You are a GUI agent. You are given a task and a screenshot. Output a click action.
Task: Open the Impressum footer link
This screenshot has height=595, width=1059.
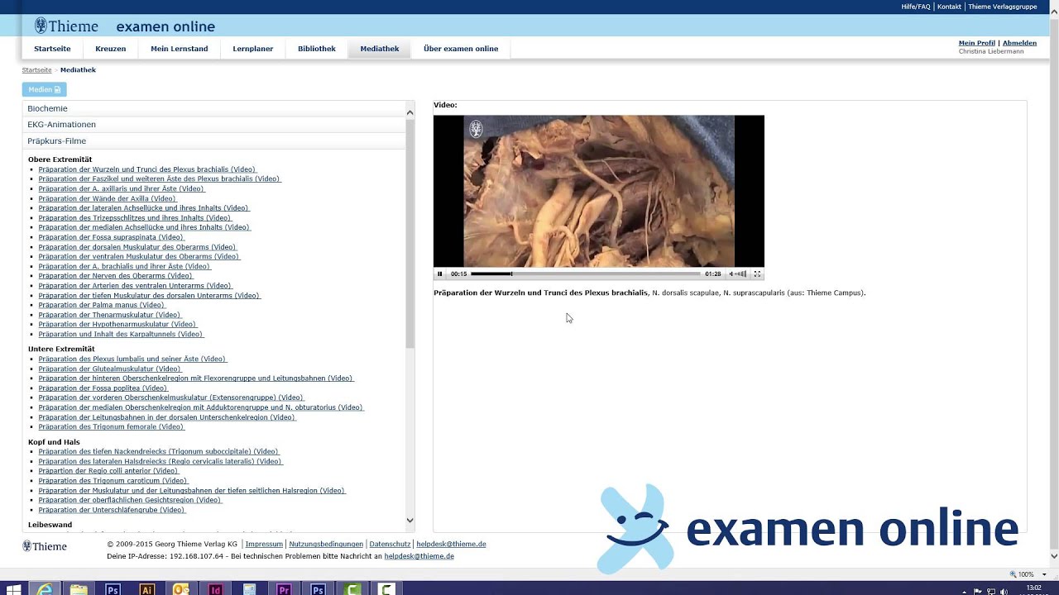[x=264, y=545]
